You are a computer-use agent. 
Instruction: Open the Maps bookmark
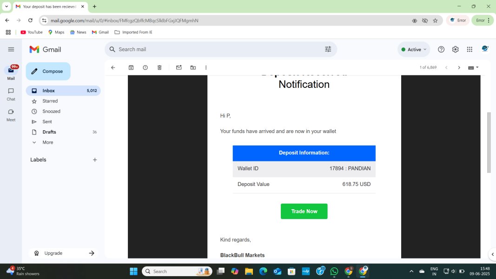56,32
